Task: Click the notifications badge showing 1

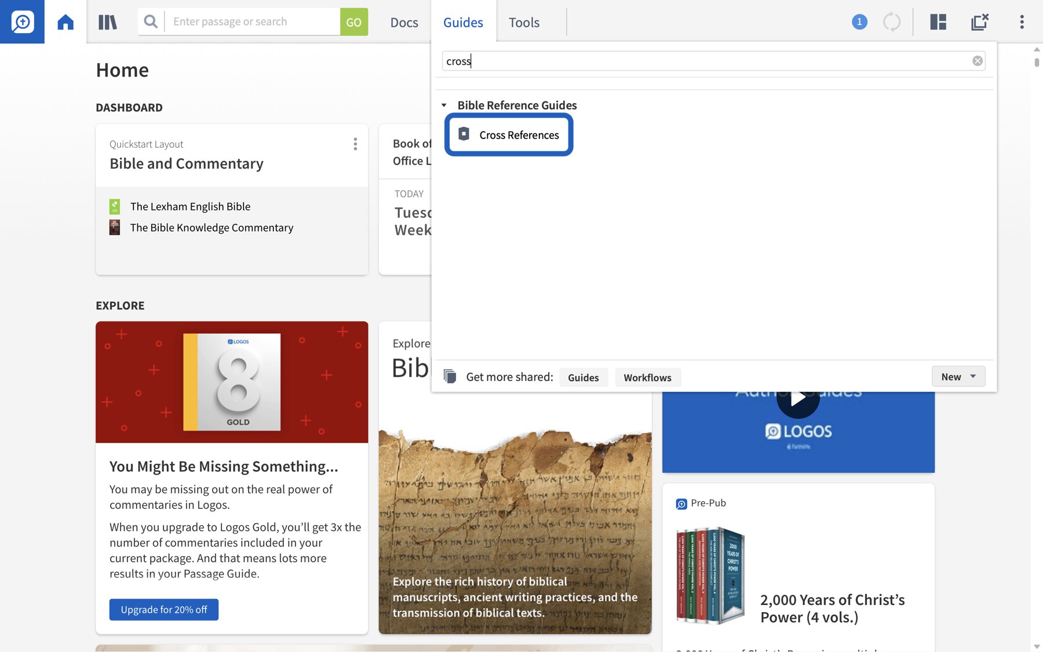Action: point(860,22)
